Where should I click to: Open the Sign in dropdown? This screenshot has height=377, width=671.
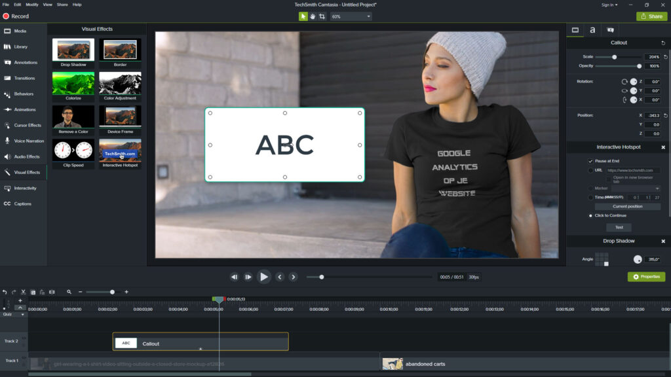pos(609,5)
